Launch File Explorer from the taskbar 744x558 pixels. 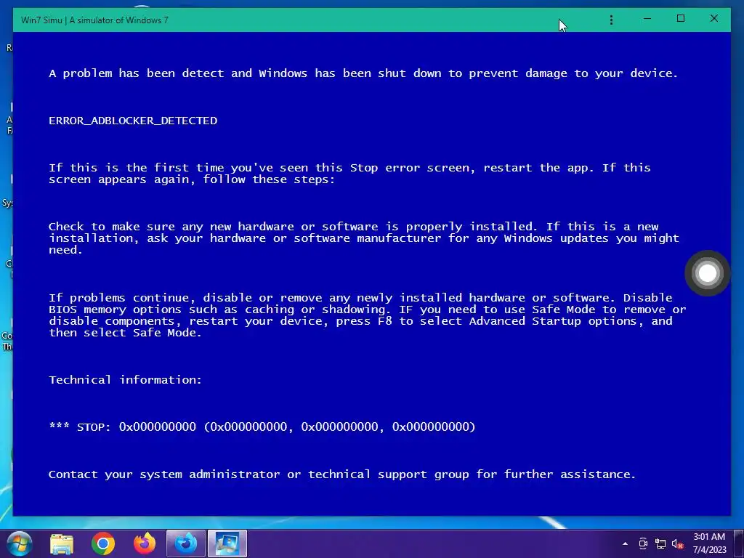pos(62,543)
